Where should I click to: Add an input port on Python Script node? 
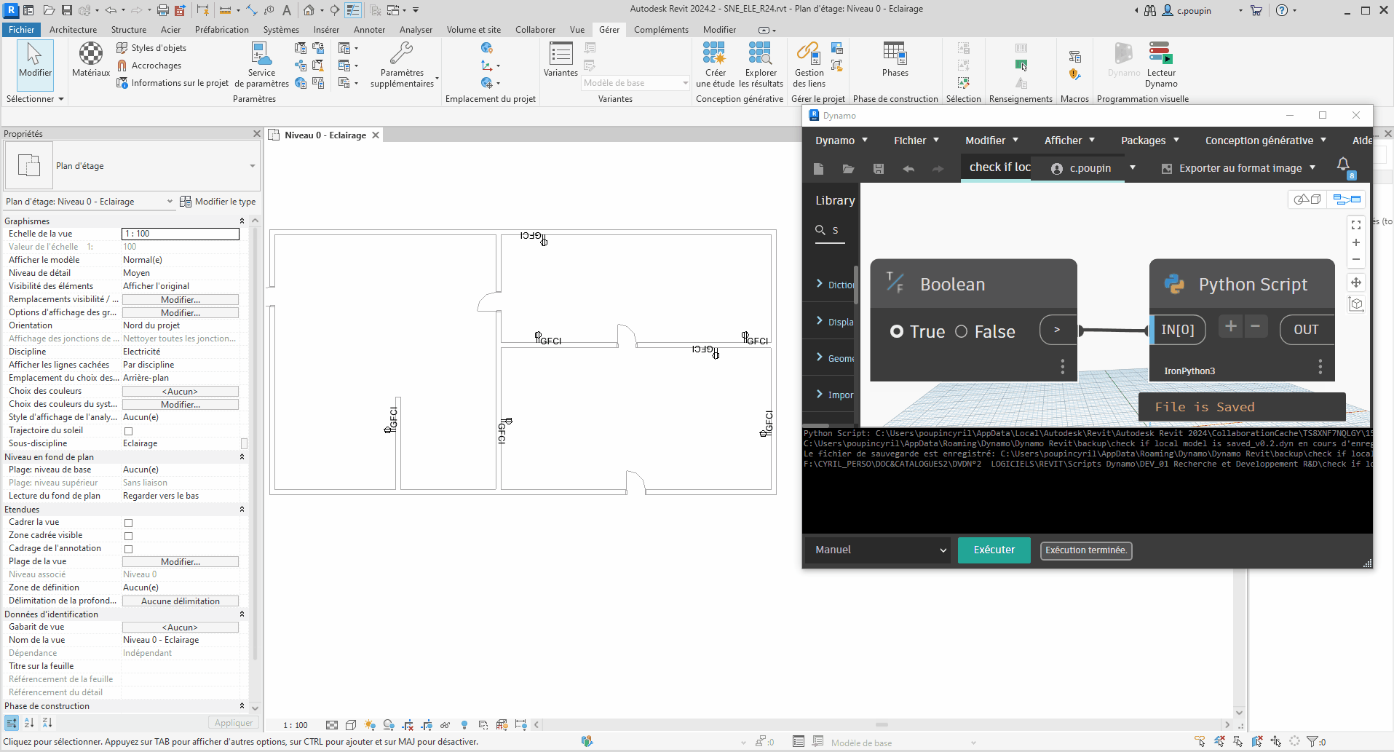coord(1230,327)
